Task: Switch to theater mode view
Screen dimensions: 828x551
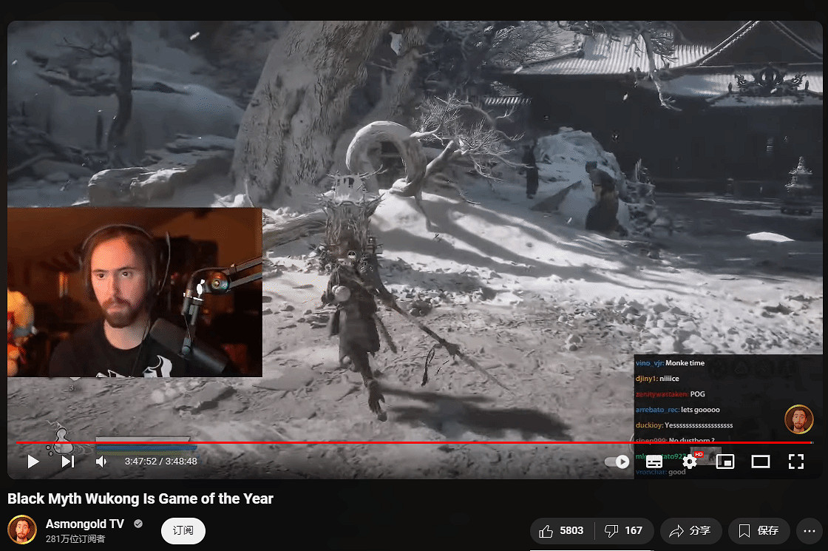Action: (x=761, y=462)
